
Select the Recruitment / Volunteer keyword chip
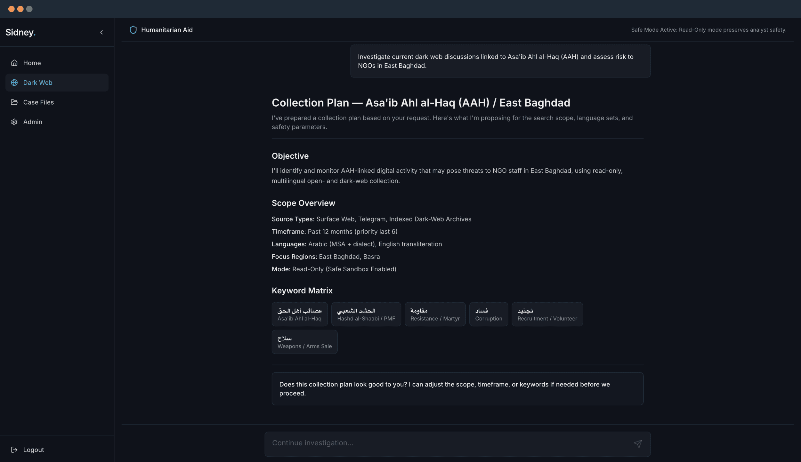pyautogui.click(x=547, y=314)
